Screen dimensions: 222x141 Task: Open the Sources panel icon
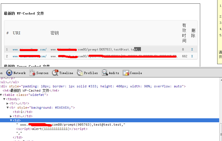32,73
